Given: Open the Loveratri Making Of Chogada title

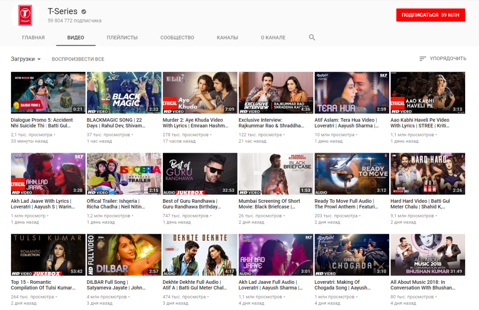Looking at the screenshot, I should [x=343, y=285].
